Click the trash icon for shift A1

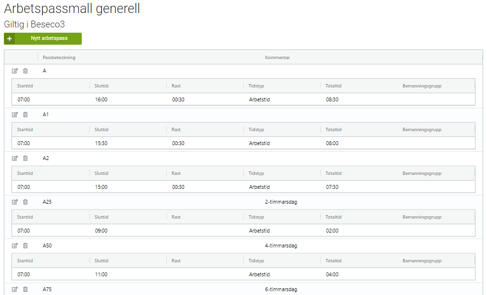point(25,115)
